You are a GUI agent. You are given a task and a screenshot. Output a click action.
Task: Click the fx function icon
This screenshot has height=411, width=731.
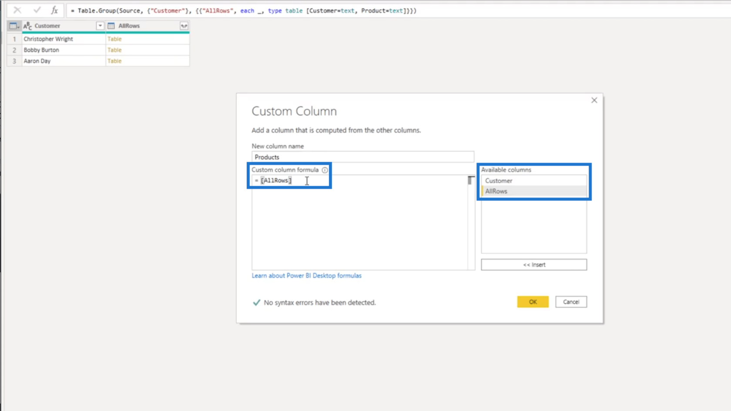pyautogui.click(x=54, y=10)
